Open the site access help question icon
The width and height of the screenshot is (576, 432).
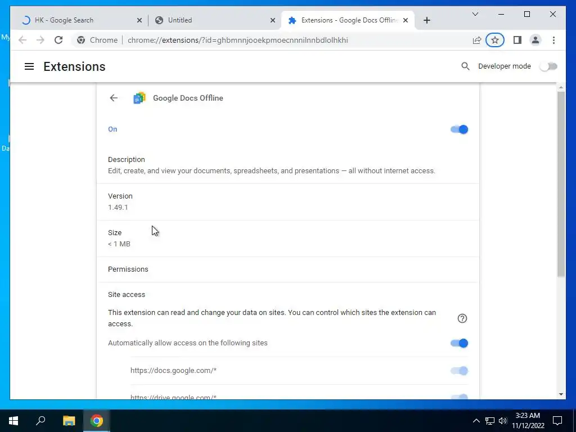click(462, 318)
